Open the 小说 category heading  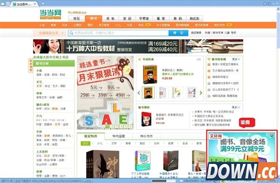pyautogui.click(x=39, y=71)
